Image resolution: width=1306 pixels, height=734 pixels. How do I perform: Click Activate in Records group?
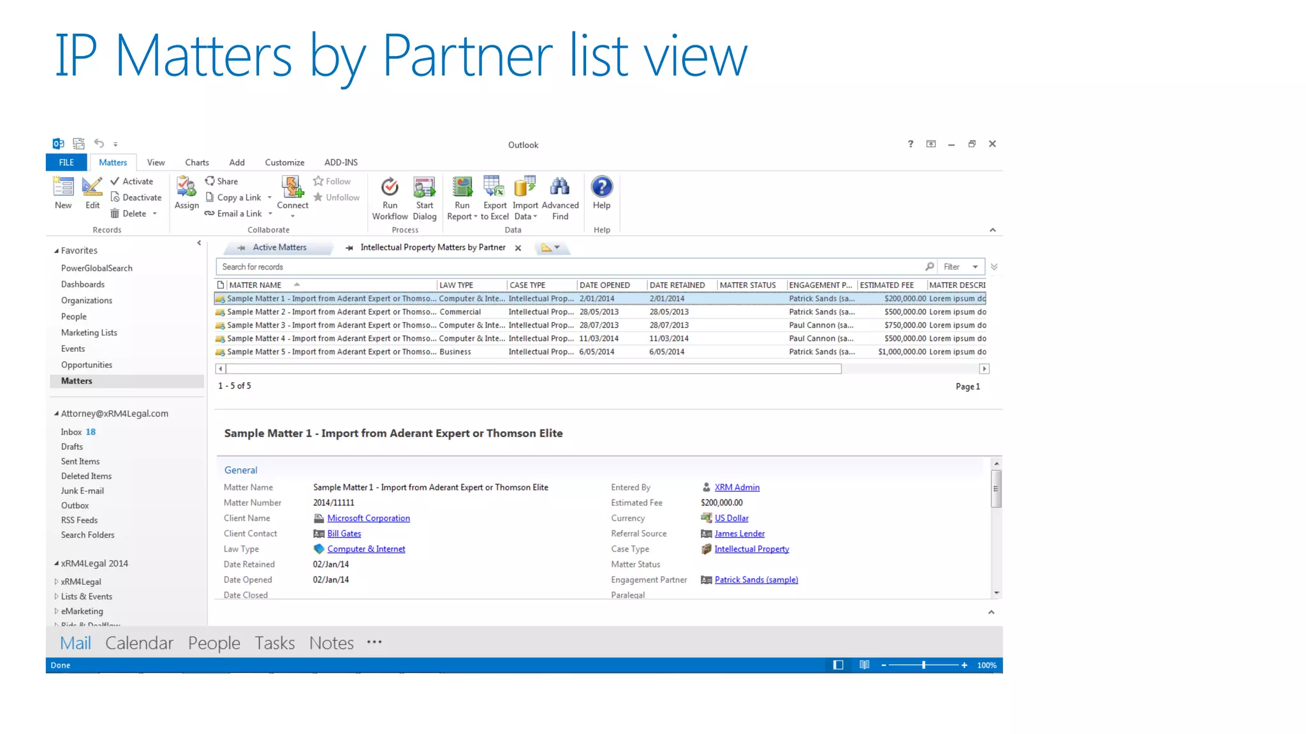coord(132,182)
